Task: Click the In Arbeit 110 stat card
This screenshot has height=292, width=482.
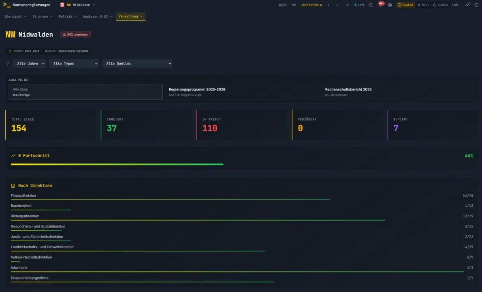Action: click(243, 125)
